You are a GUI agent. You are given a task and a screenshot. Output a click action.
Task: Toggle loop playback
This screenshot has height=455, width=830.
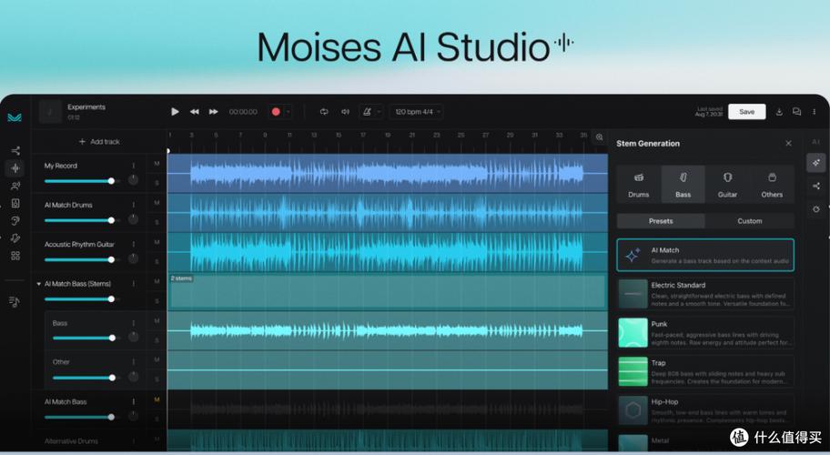click(324, 112)
